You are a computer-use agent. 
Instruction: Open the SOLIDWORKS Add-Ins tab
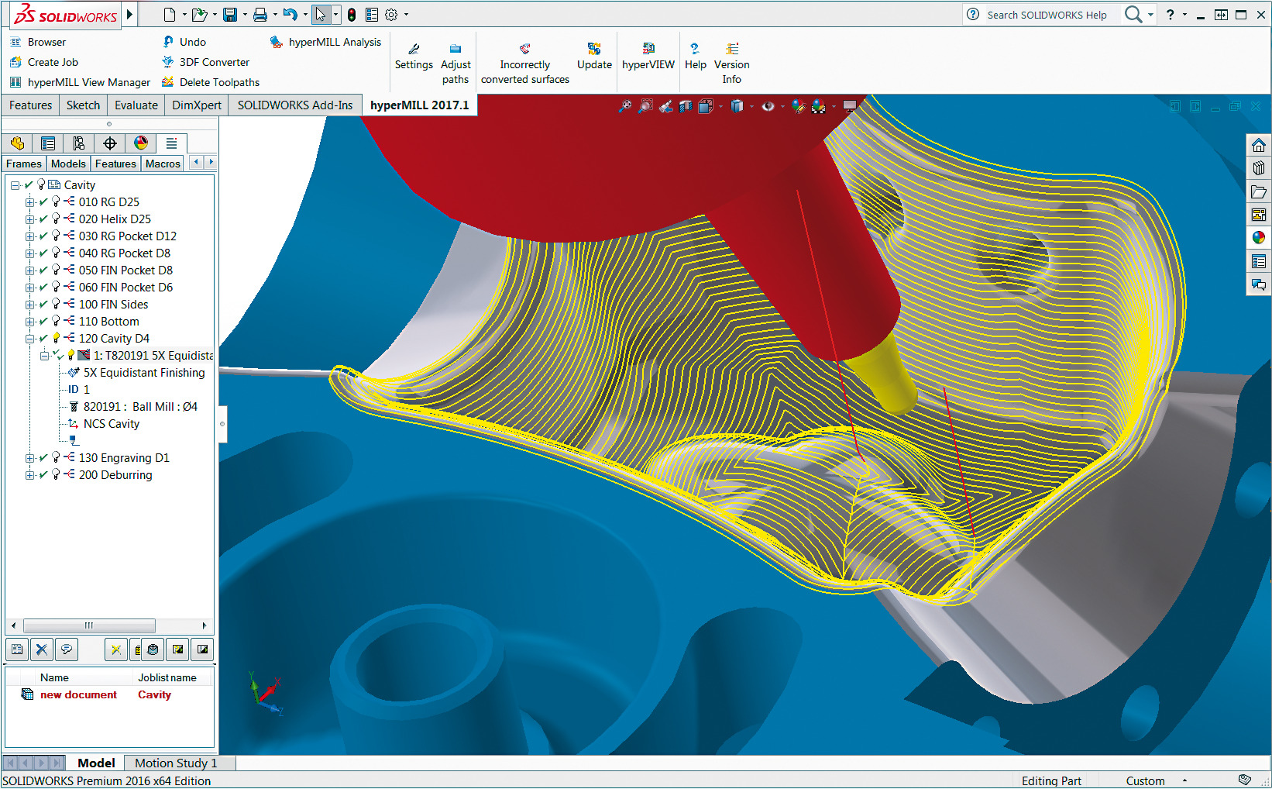[x=295, y=105]
